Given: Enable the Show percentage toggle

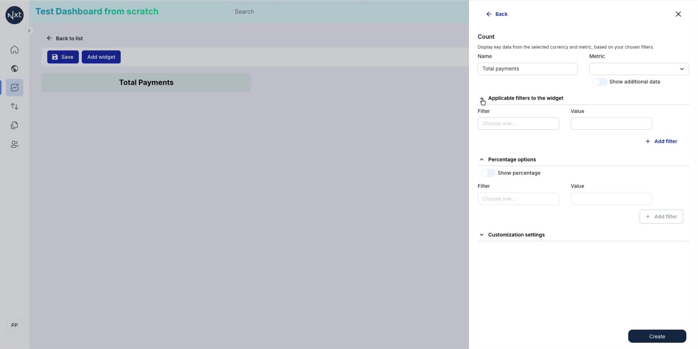Looking at the screenshot, I should click(488, 173).
